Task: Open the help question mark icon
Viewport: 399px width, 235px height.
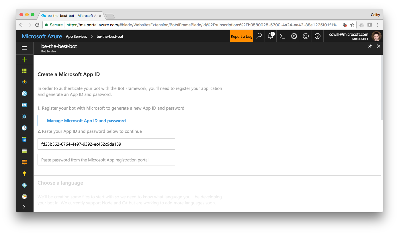Action: (318, 36)
